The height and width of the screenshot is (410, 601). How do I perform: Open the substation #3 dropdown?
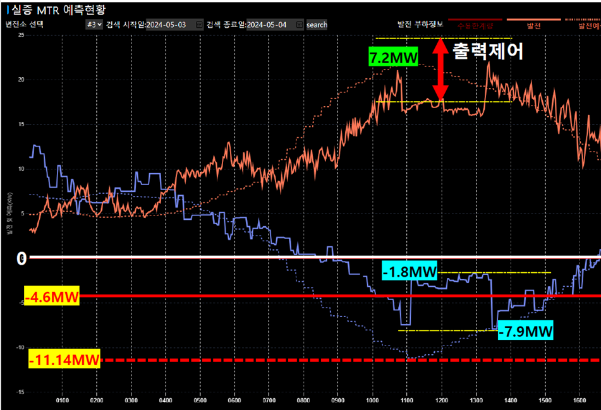point(94,25)
